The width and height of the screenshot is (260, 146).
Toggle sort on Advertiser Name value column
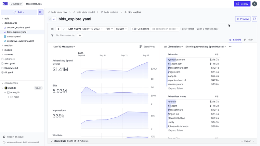click(x=216, y=97)
